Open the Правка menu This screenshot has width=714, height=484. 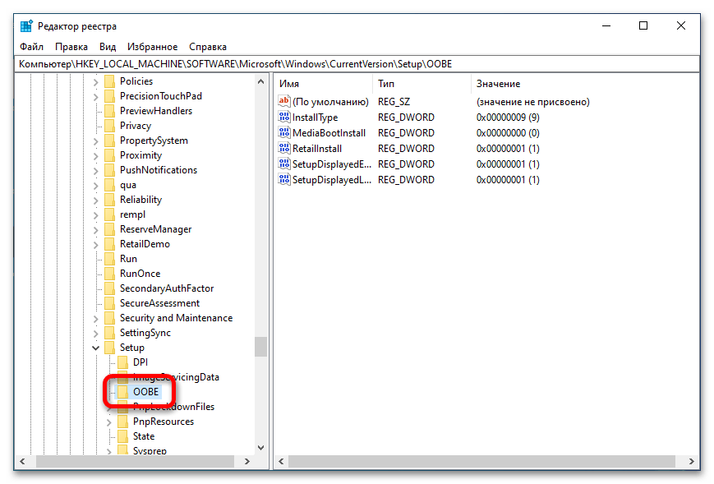pos(71,47)
